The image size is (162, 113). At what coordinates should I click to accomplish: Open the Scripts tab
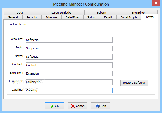coord(91,17)
